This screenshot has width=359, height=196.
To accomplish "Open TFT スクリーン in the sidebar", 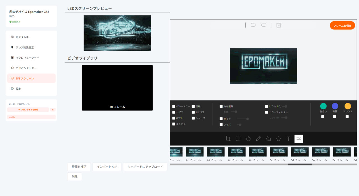I will pyautogui.click(x=31, y=79).
